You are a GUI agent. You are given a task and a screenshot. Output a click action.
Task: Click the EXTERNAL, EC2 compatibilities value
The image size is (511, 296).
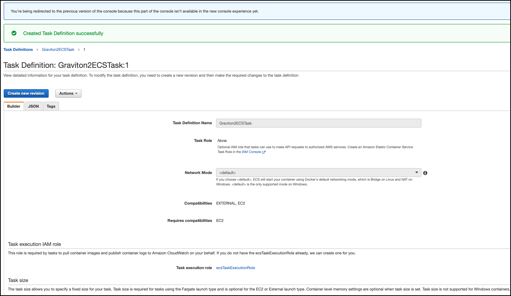[x=231, y=203]
